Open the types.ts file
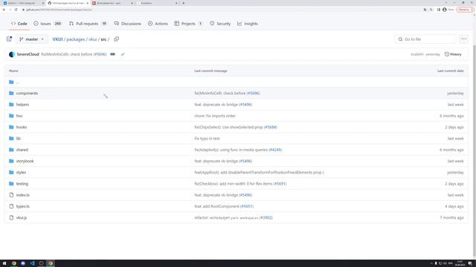 pos(23,206)
